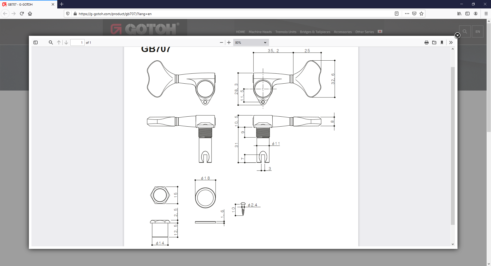Viewport: 491px width, 266px height.
Task: Close the PDF lightbox overlay
Action: 457,35
